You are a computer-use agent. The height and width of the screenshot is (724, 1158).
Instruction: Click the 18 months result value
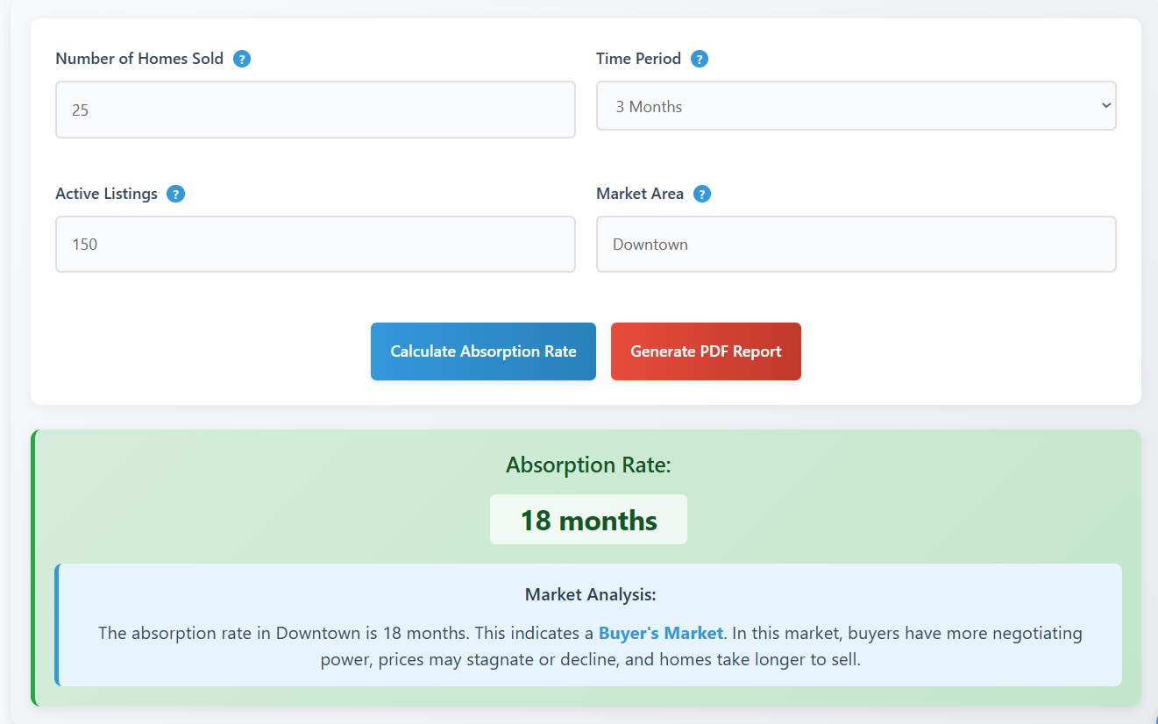point(588,520)
